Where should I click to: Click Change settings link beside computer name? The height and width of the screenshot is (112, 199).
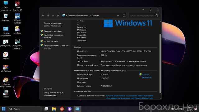pos(146,76)
